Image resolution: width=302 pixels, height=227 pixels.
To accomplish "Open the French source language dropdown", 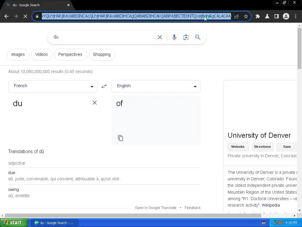I will [x=53, y=86].
